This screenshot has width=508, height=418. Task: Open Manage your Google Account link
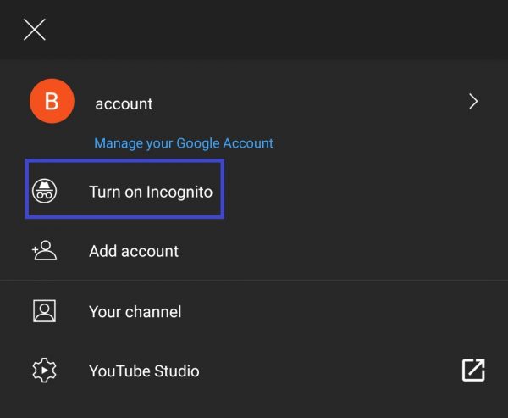tap(184, 143)
